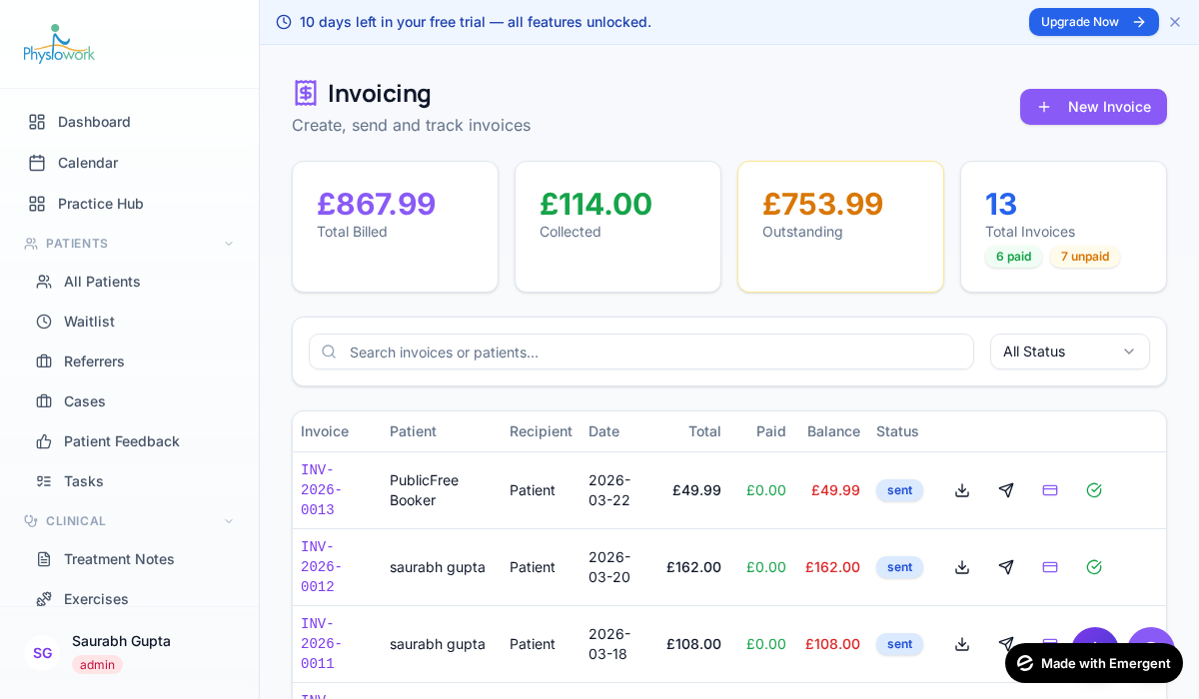The image size is (1199, 699).
Task: Open the All Status filter dropdown
Action: pos(1070,351)
